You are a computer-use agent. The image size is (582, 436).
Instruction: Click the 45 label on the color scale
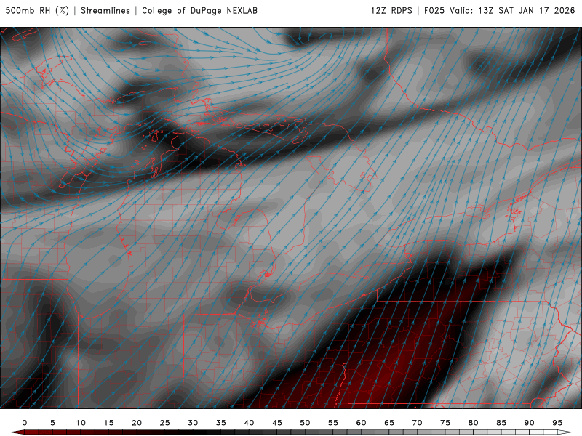[277, 423]
